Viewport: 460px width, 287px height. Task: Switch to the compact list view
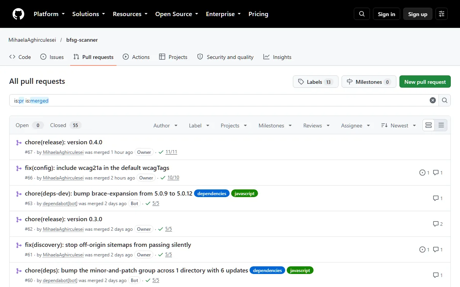coord(441,125)
